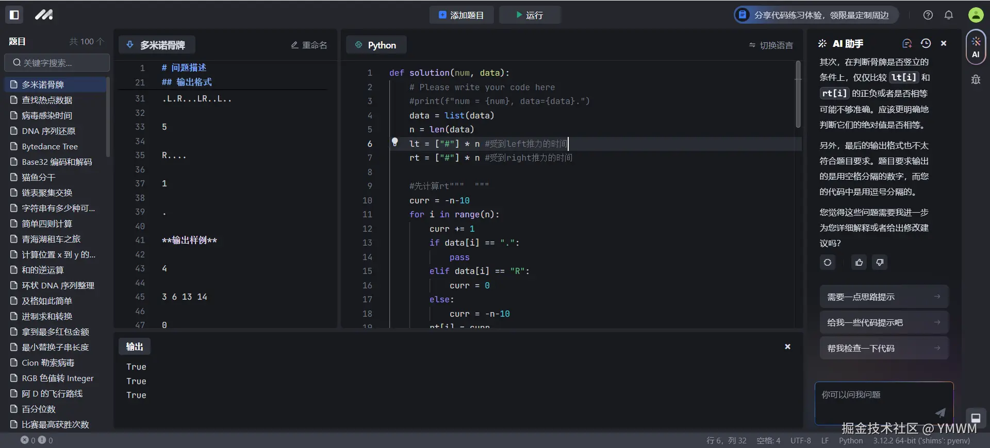The image size is (990, 448).
Task: Send the AI chat message arrow
Action: tap(940, 412)
